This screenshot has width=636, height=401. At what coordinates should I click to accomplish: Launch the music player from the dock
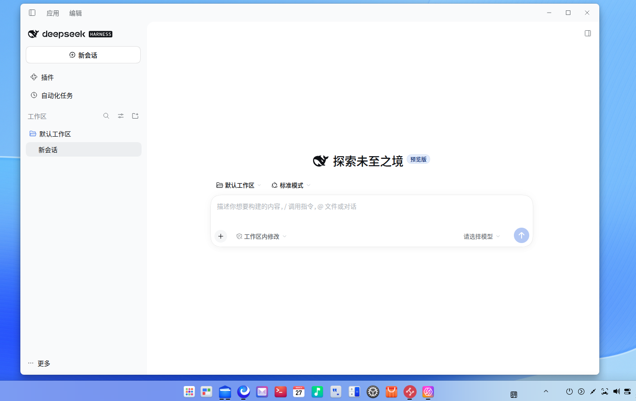(x=318, y=391)
